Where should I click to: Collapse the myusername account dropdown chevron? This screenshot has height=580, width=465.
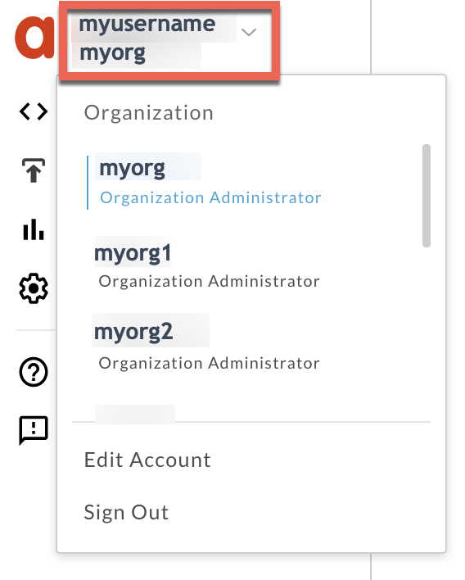[248, 32]
